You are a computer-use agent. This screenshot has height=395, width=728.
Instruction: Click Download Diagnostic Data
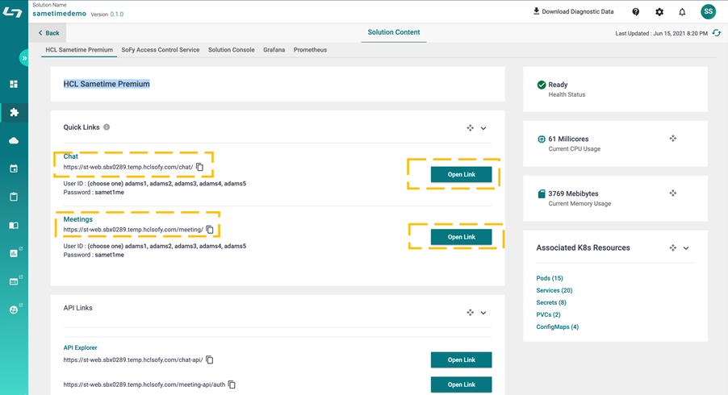(573, 11)
